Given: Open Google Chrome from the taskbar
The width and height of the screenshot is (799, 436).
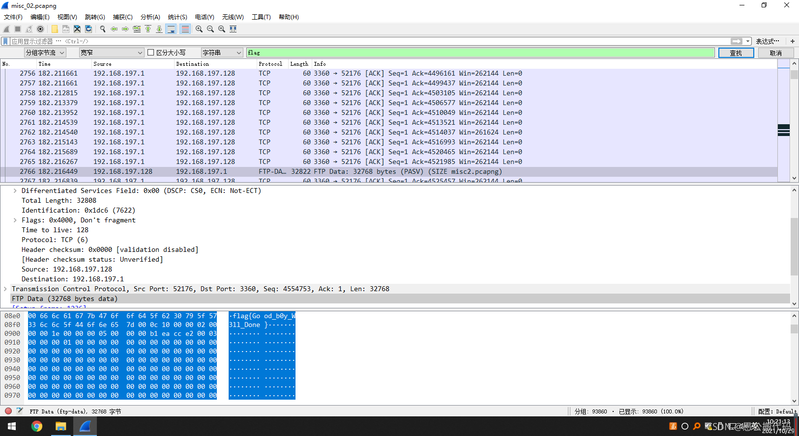Looking at the screenshot, I should (x=36, y=426).
